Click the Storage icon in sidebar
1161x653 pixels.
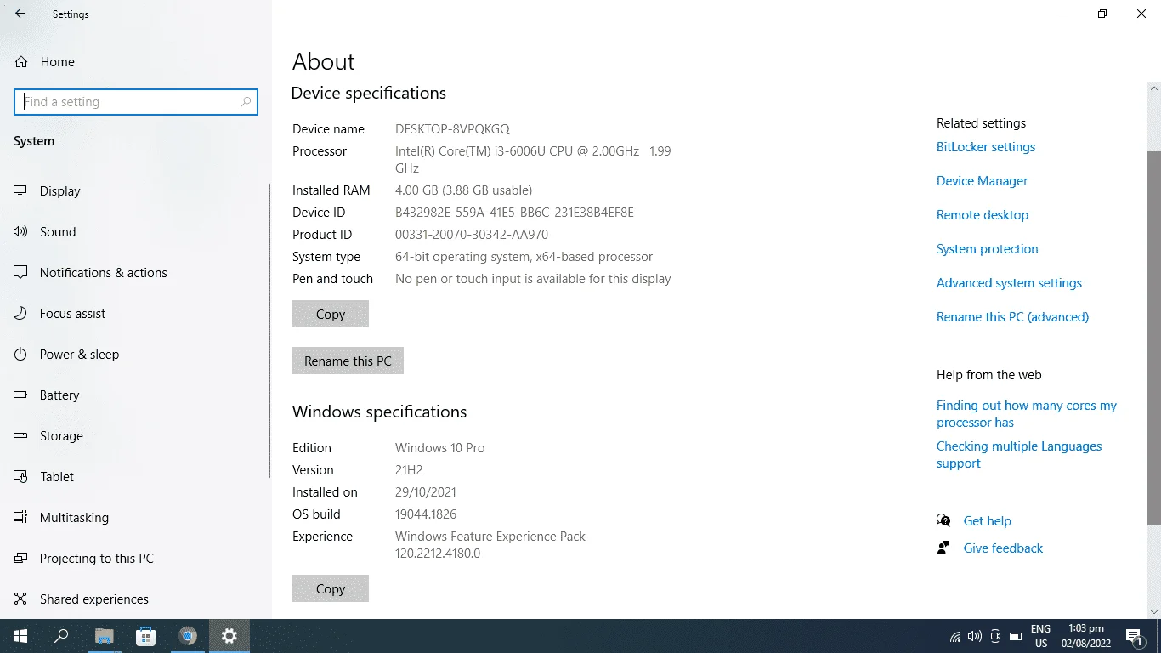21,436
